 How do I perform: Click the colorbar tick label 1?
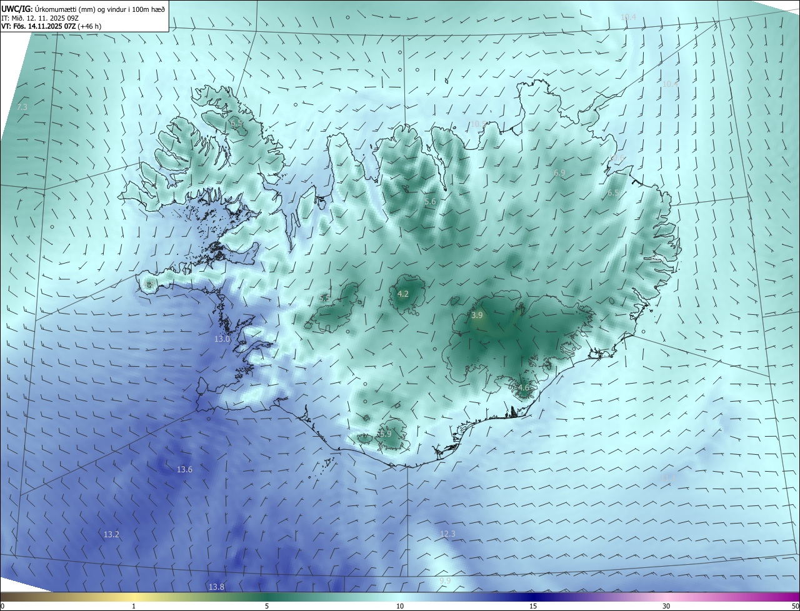tap(134, 606)
